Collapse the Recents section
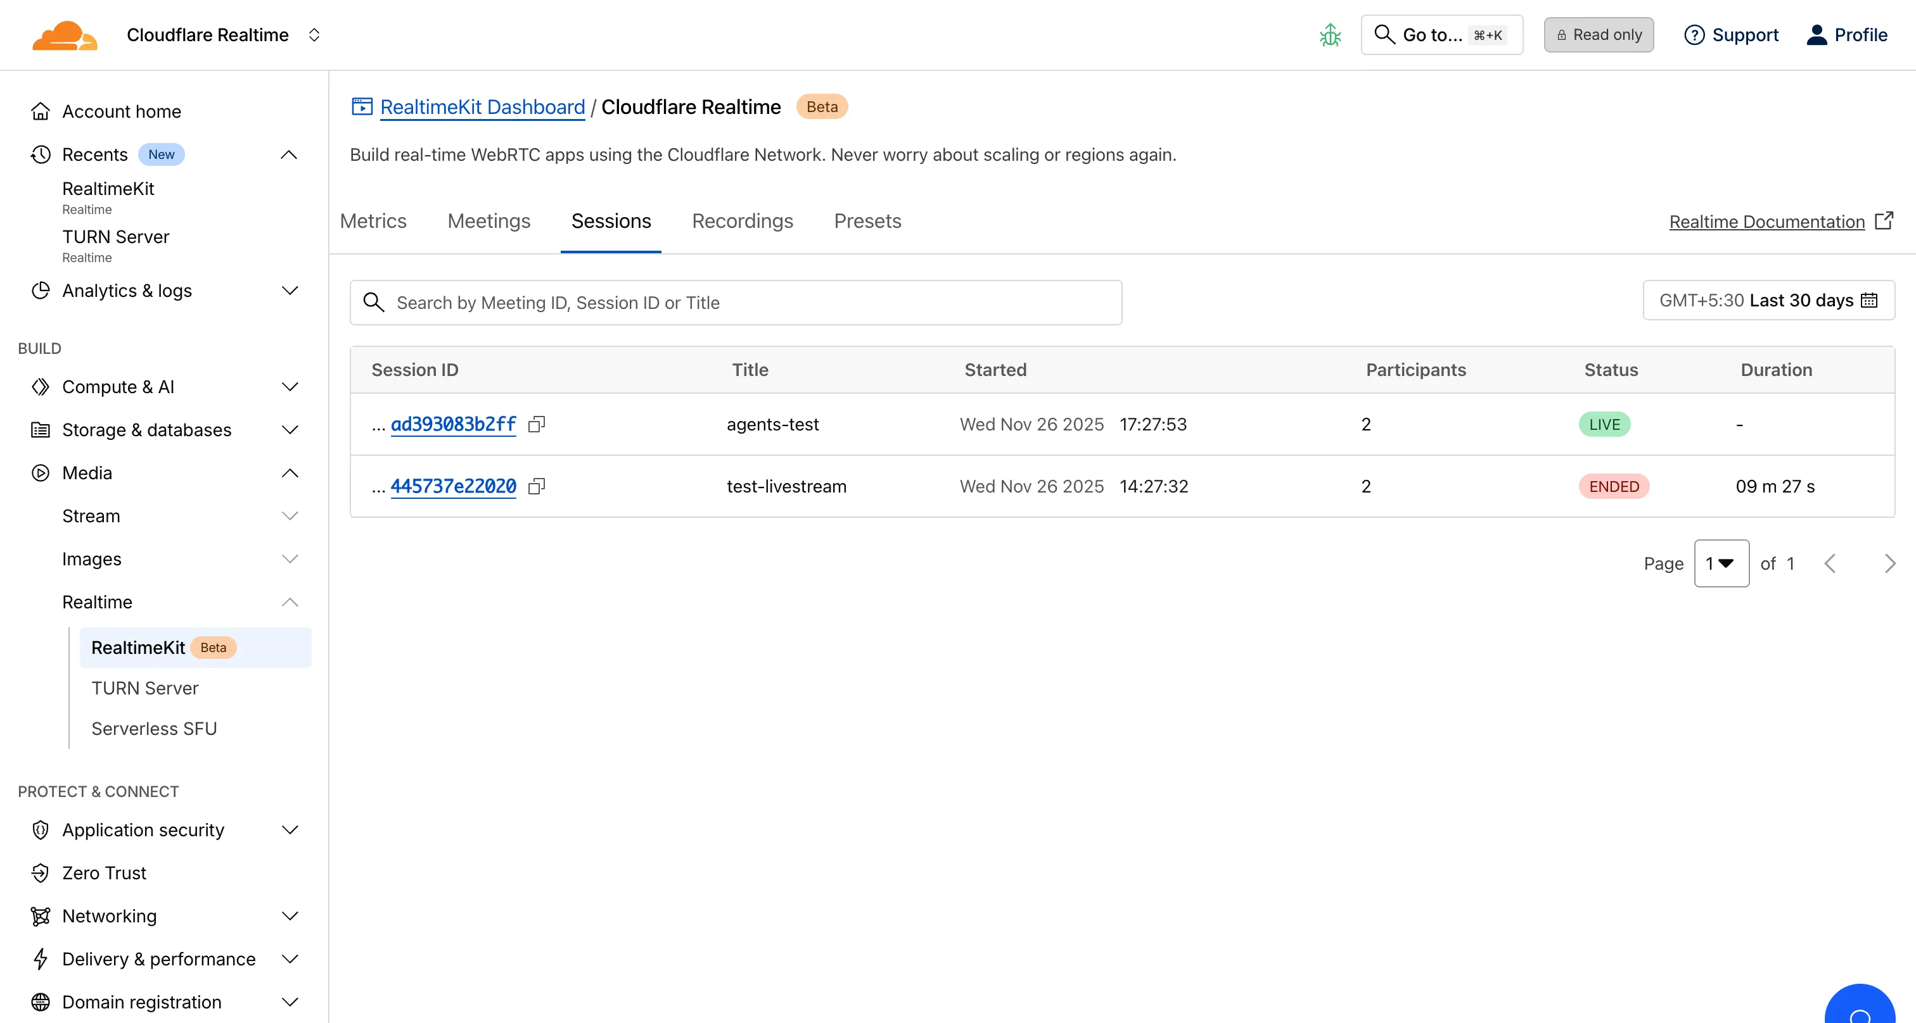The width and height of the screenshot is (1916, 1023). (290, 154)
